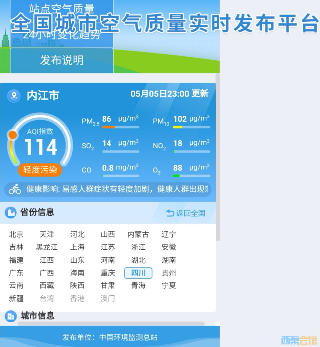
Task: Select 重庆 from the province list
Action: point(108,273)
